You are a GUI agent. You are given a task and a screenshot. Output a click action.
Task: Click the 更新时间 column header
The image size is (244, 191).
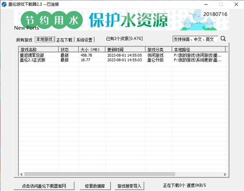click(x=125, y=50)
